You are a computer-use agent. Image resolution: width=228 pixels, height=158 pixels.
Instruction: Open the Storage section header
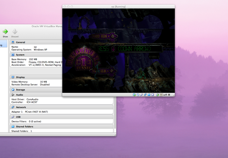pyautogui.click(x=36, y=90)
